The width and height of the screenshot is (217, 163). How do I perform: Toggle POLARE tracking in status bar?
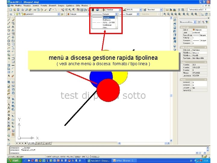[70, 157]
